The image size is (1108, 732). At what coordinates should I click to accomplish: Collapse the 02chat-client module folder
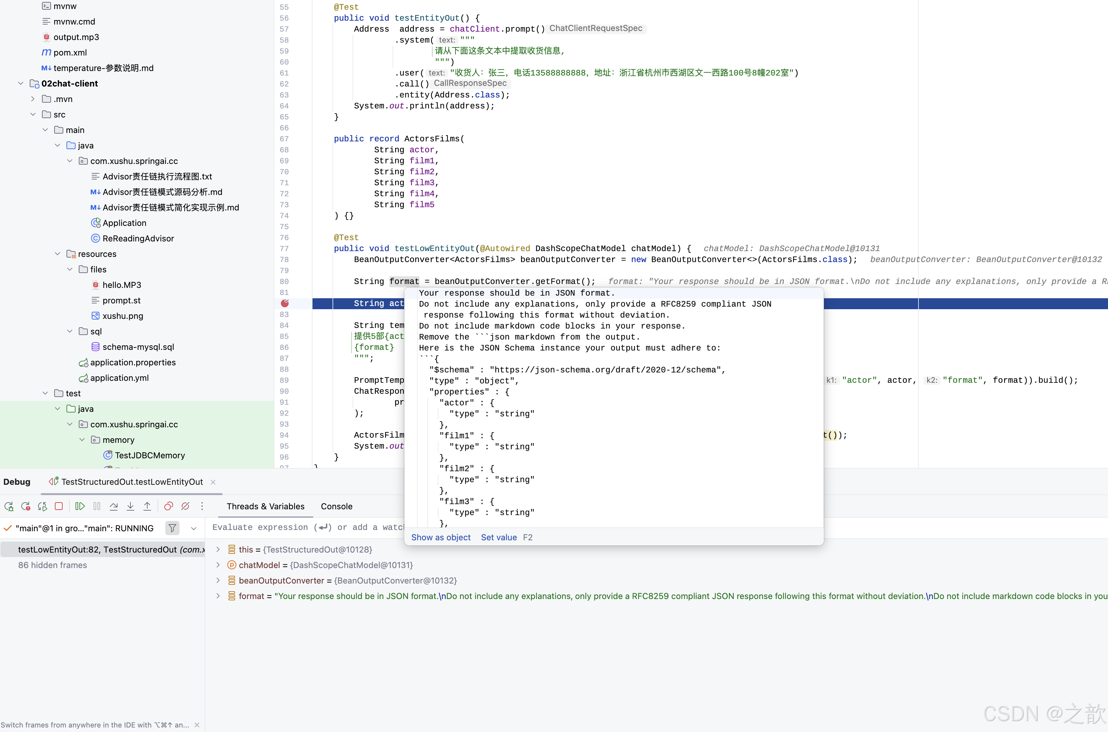(x=21, y=84)
